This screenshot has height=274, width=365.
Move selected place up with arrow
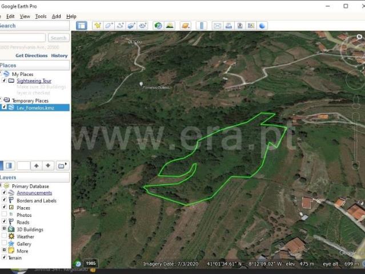[37, 166]
